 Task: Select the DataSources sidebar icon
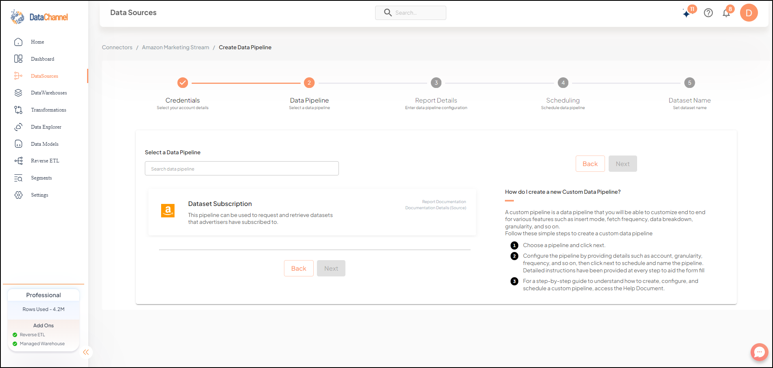pos(18,76)
